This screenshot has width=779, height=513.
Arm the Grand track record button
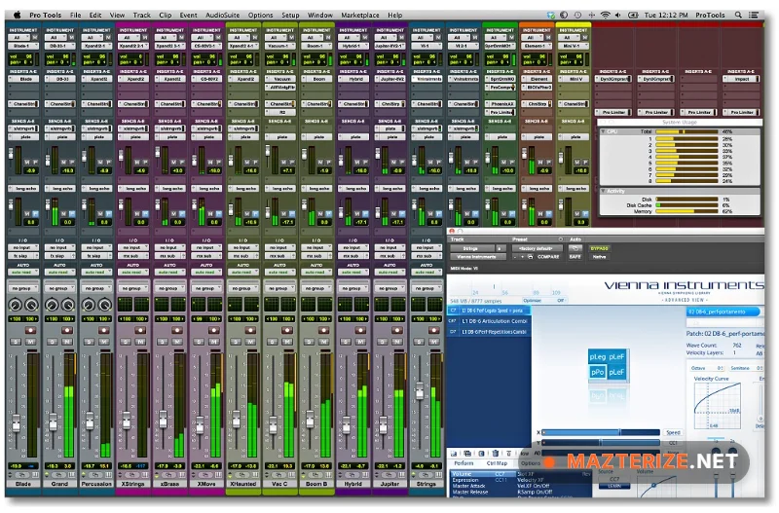pos(67,330)
